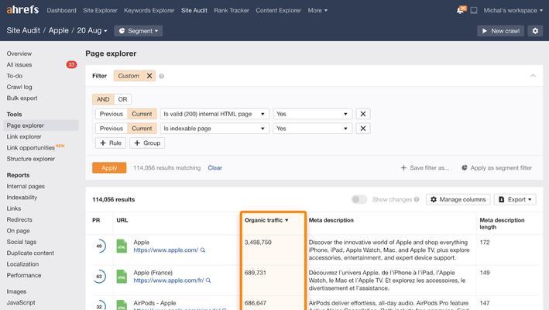
Task: Sort by Organic traffic column
Action: tap(266, 220)
